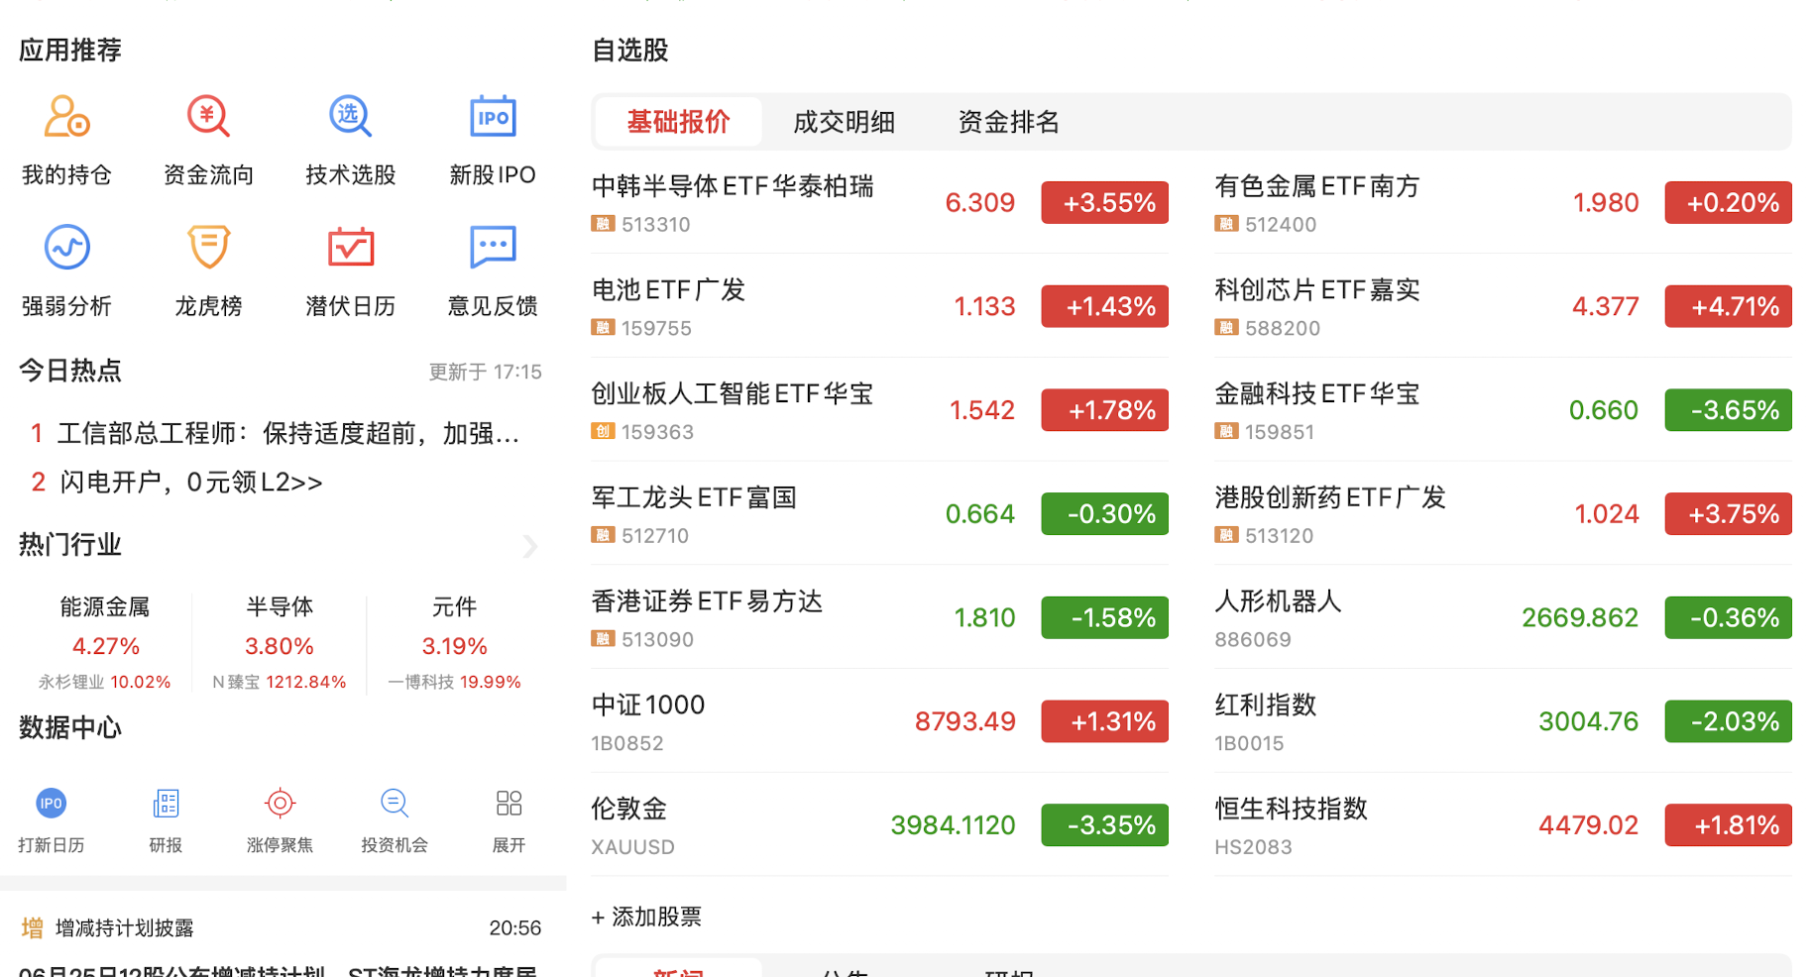Open 资金流向 capital flow icon
Screen dimensions: 1810x977
[x=208, y=117]
